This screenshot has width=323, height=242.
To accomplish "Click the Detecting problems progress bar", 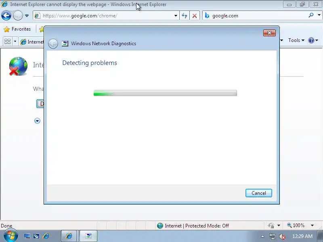I will [165, 93].
